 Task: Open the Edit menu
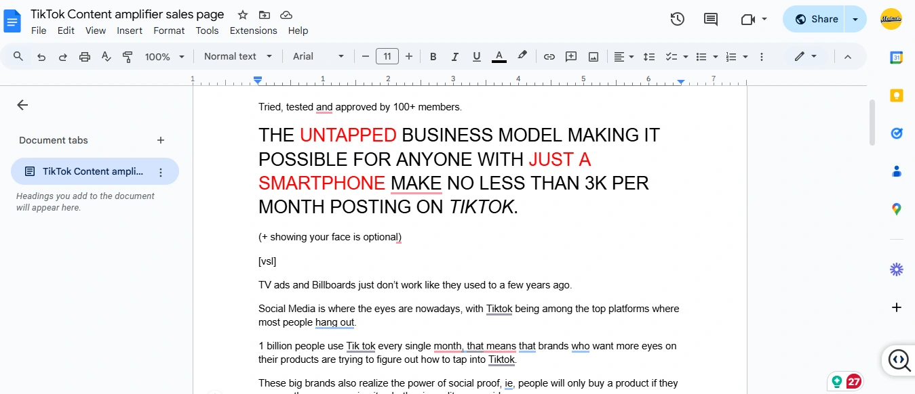coord(66,30)
